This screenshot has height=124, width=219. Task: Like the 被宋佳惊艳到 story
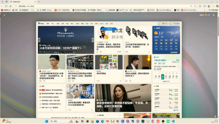(97, 110)
